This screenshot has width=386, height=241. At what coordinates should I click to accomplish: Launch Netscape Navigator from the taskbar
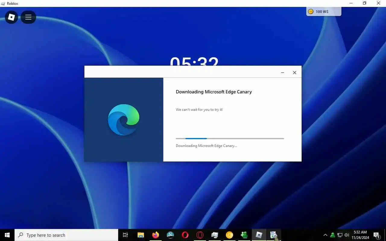[170, 235]
